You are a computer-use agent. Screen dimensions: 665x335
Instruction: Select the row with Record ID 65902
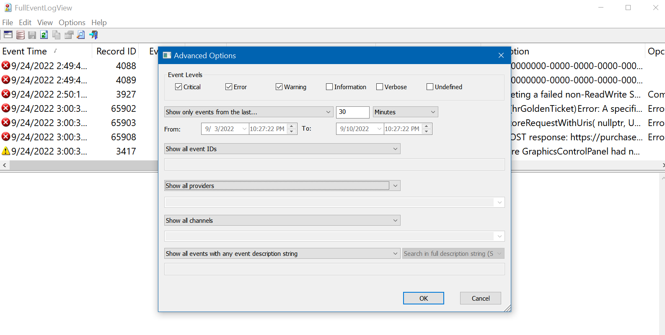coord(79,108)
